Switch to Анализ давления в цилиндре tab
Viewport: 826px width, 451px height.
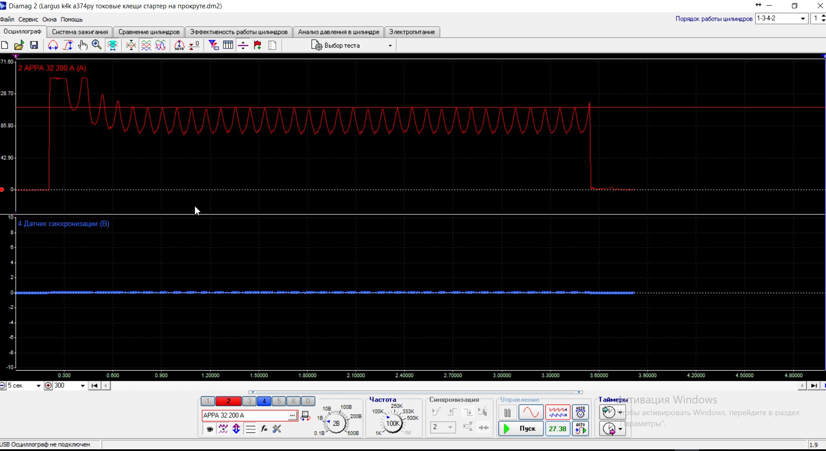(338, 32)
